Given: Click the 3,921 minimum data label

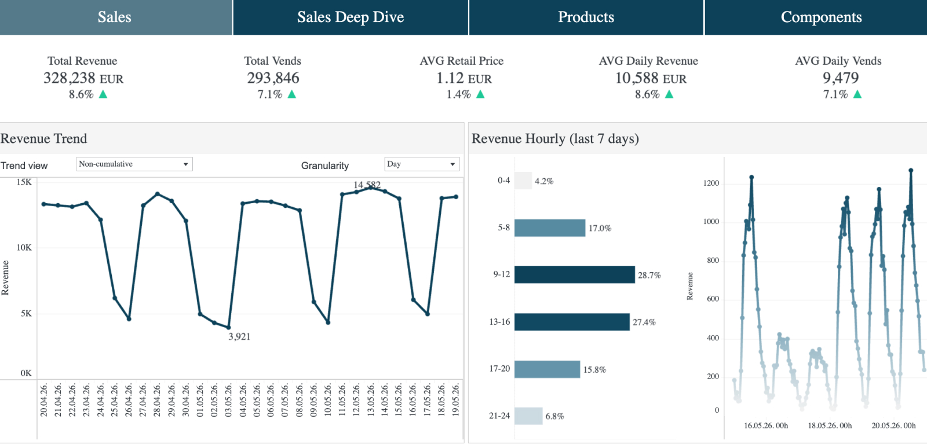Looking at the screenshot, I should pyautogui.click(x=239, y=336).
